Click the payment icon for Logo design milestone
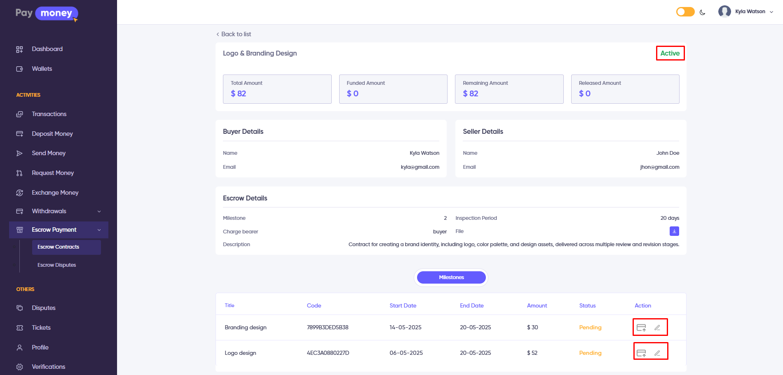Viewport: 783px width, 375px height. pyautogui.click(x=641, y=353)
